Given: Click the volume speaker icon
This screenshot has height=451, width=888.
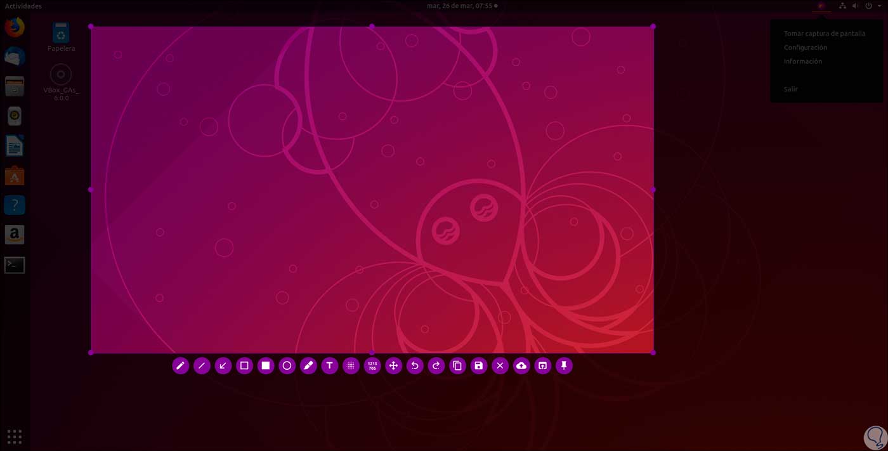Looking at the screenshot, I should click(855, 6).
